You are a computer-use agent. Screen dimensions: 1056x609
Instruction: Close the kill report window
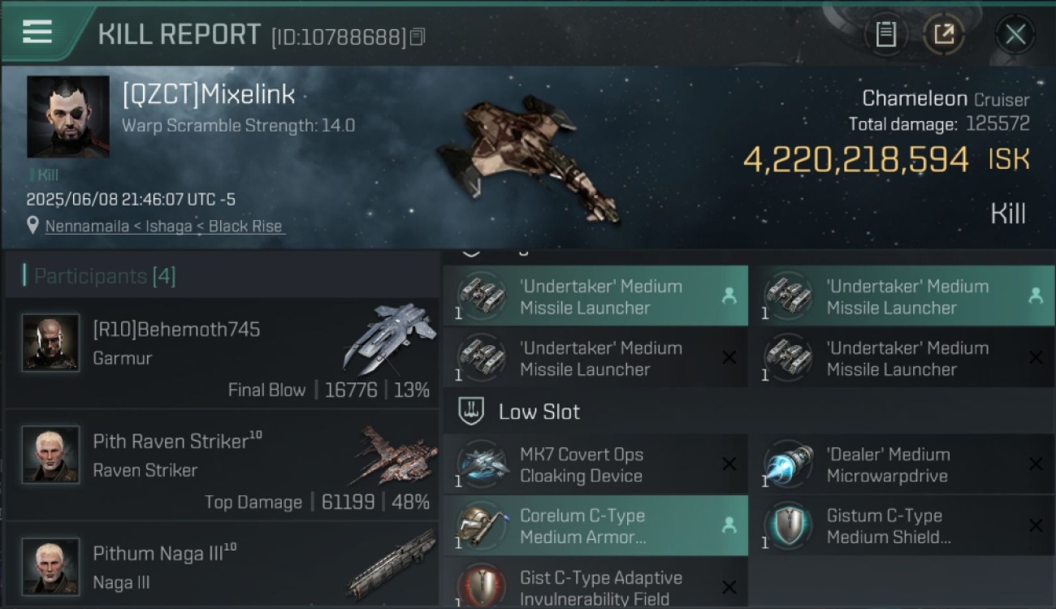pos(1015,34)
